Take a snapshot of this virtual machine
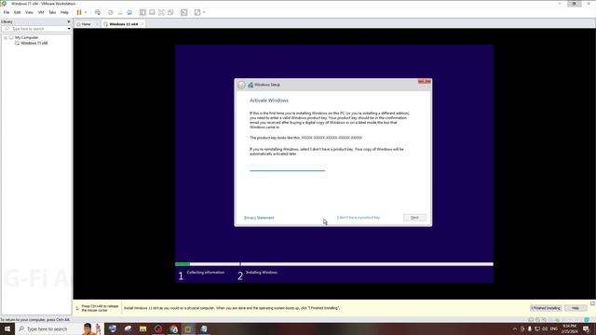Image resolution: width=596 pixels, height=335 pixels. tap(111, 12)
